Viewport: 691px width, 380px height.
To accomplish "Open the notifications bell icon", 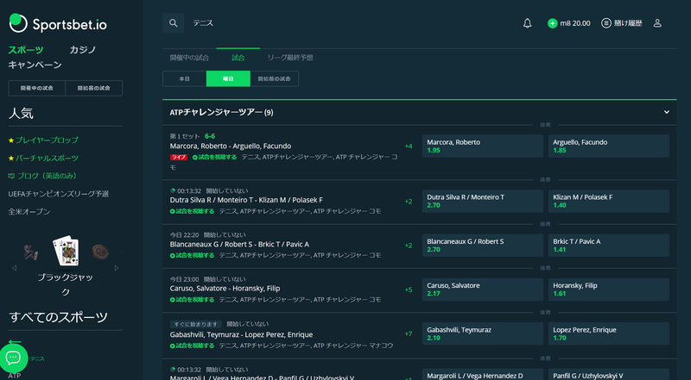I will point(527,23).
